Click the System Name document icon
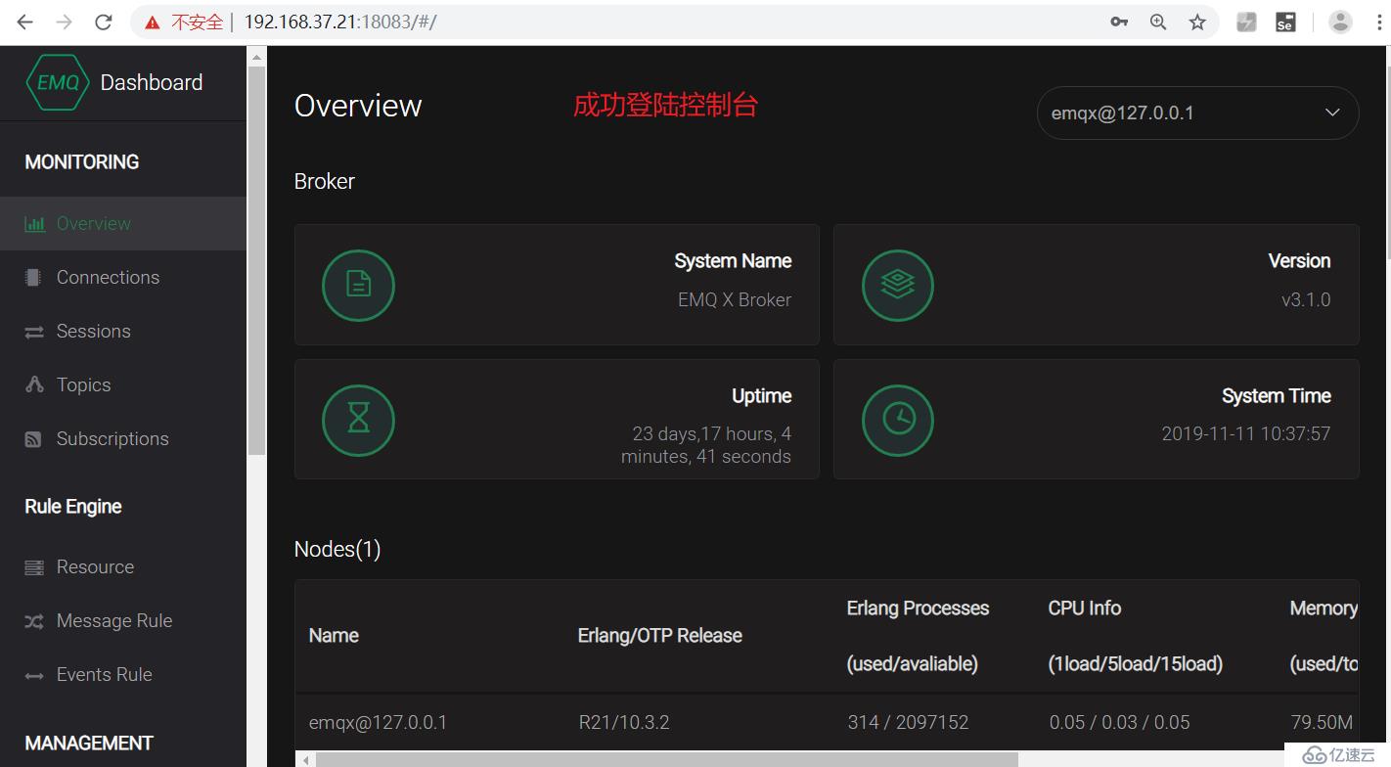Screen dimensions: 1391x767 (x=358, y=285)
